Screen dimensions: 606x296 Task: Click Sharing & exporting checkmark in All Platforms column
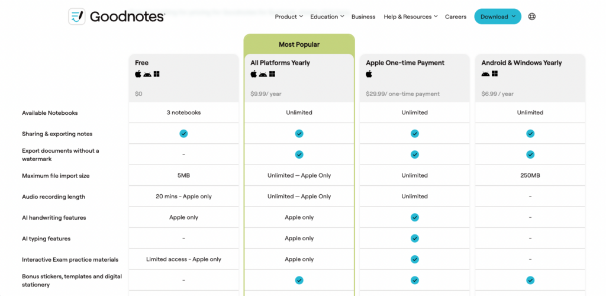point(299,134)
